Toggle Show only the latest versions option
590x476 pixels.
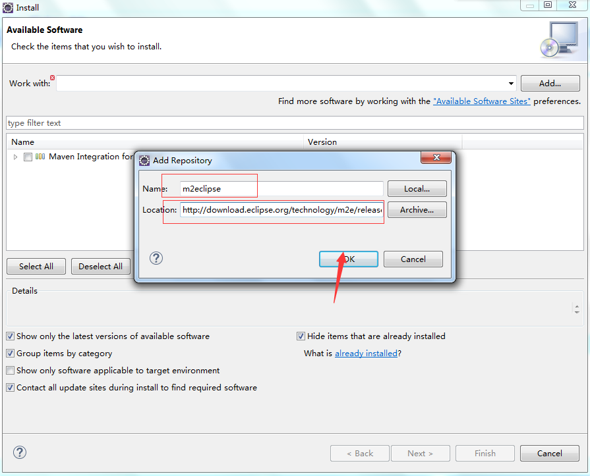11,336
